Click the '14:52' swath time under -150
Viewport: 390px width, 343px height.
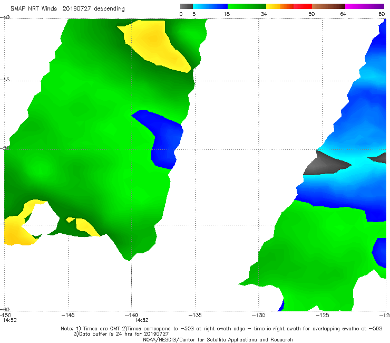[9, 320]
